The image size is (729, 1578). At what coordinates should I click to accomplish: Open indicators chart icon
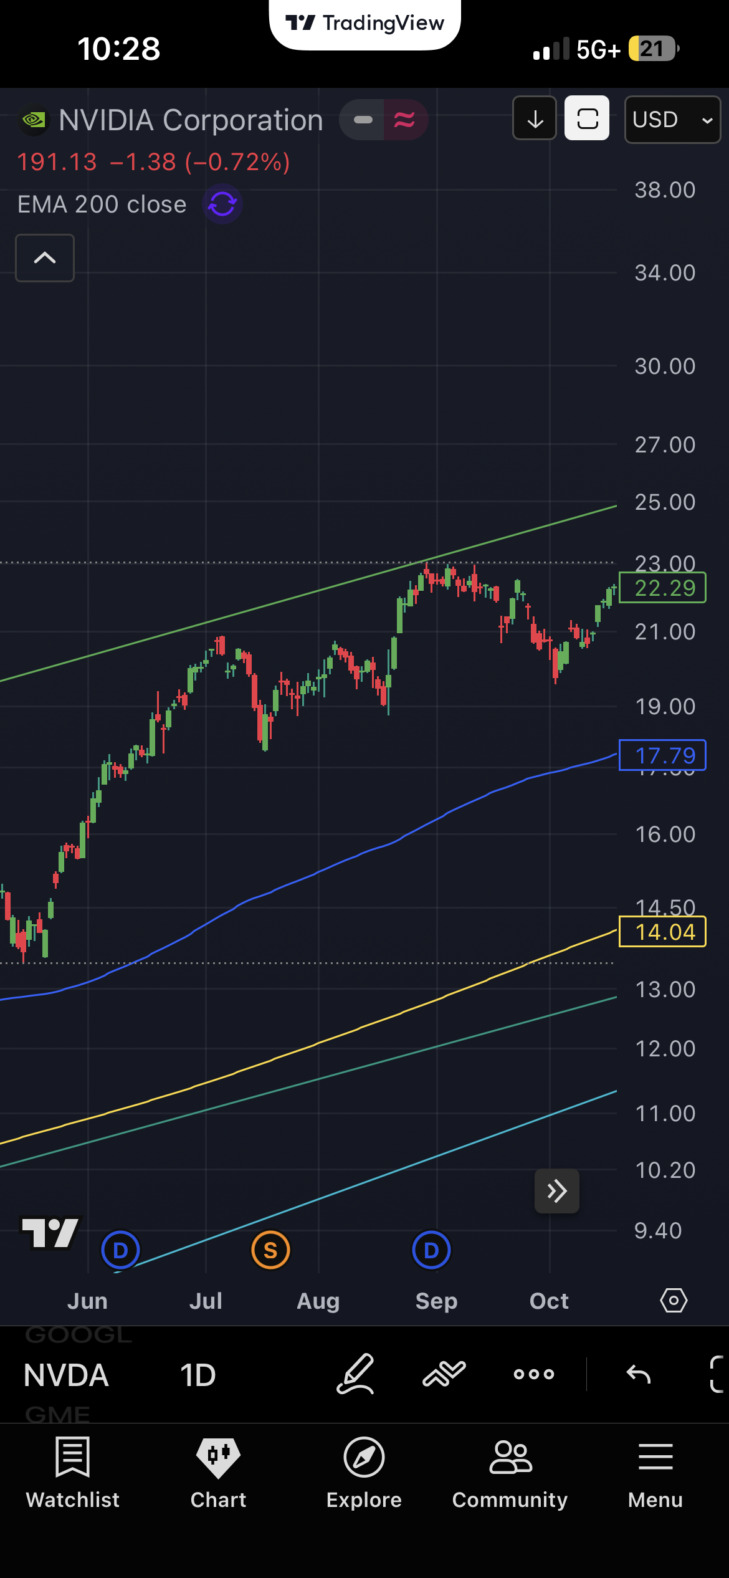tap(444, 1374)
